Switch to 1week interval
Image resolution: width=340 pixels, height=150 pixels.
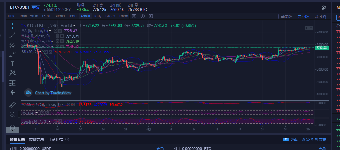(110, 16)
